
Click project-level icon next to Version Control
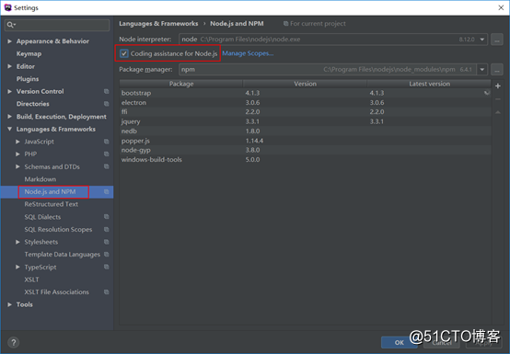tap(107, 91)
